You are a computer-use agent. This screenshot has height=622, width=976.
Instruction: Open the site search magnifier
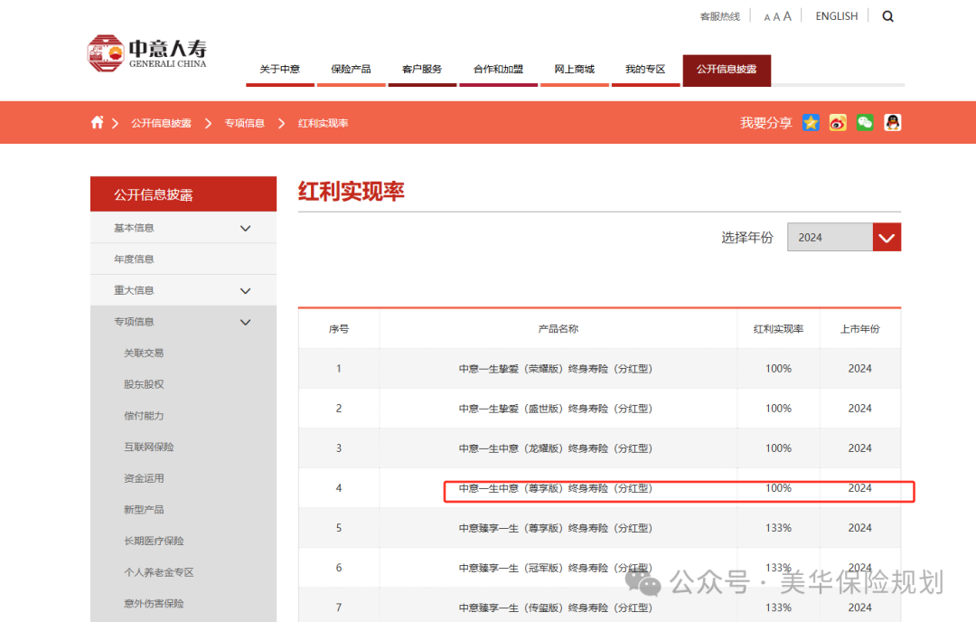(887, 15)
